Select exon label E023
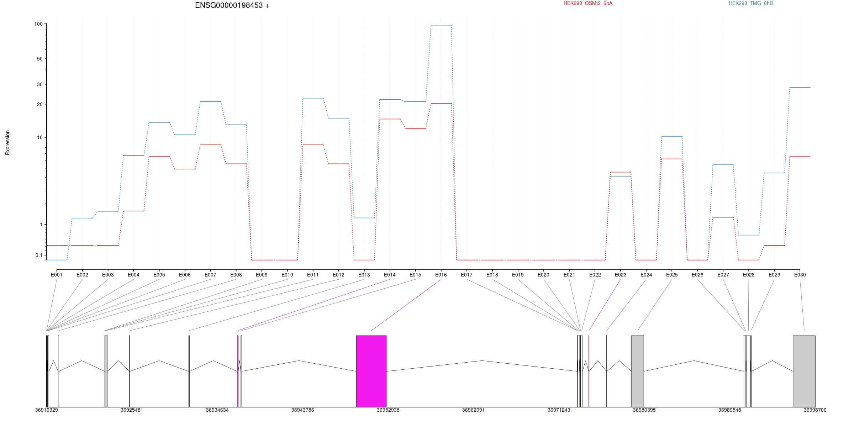The width and height of the screenshot is (854, 427). [x=621, y=275]
